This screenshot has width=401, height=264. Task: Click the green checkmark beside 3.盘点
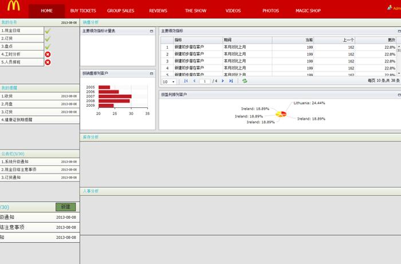pyautogui.click(x=48, y=46)
